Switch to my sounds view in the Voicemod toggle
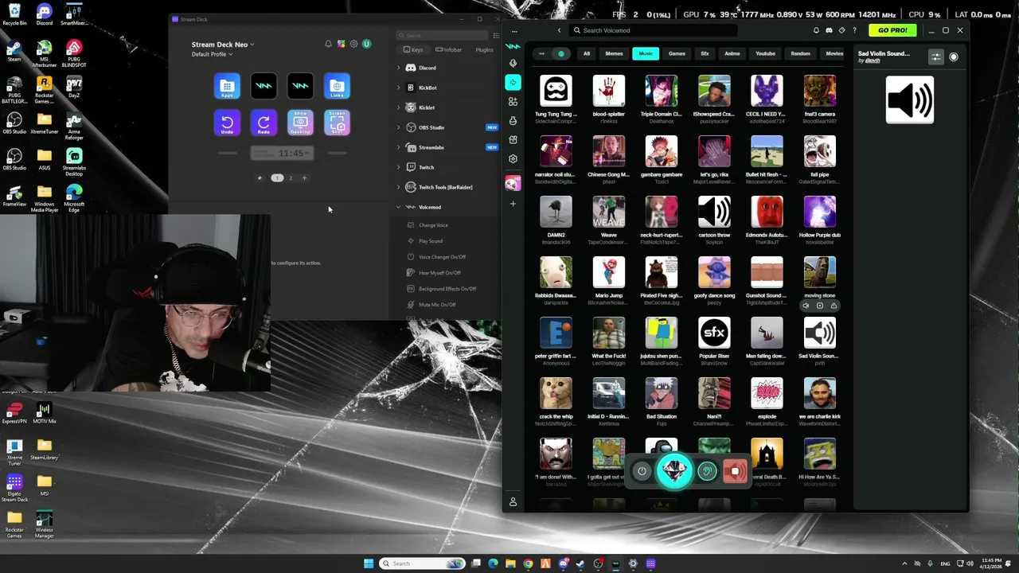 tap(542, 53)
